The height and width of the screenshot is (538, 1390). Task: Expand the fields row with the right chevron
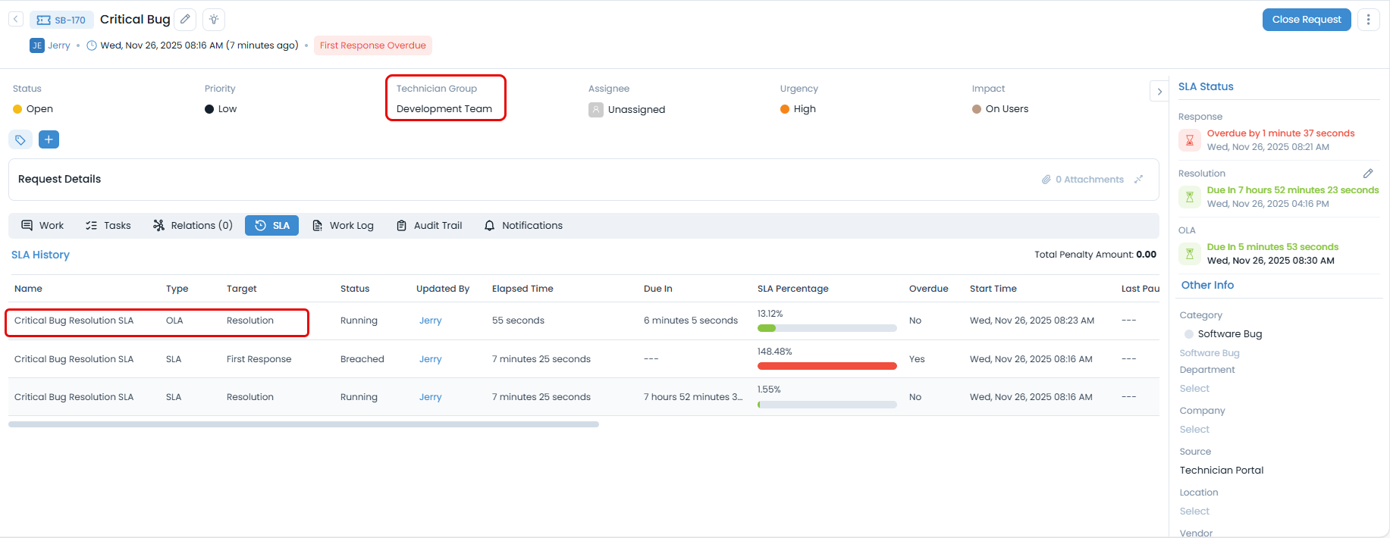(1159, 92)
